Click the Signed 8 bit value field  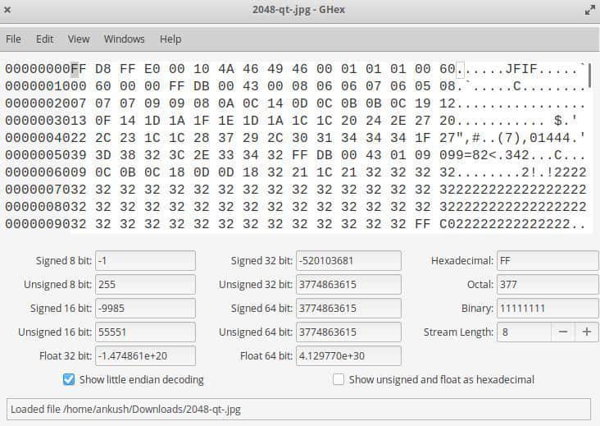(145, 261)
